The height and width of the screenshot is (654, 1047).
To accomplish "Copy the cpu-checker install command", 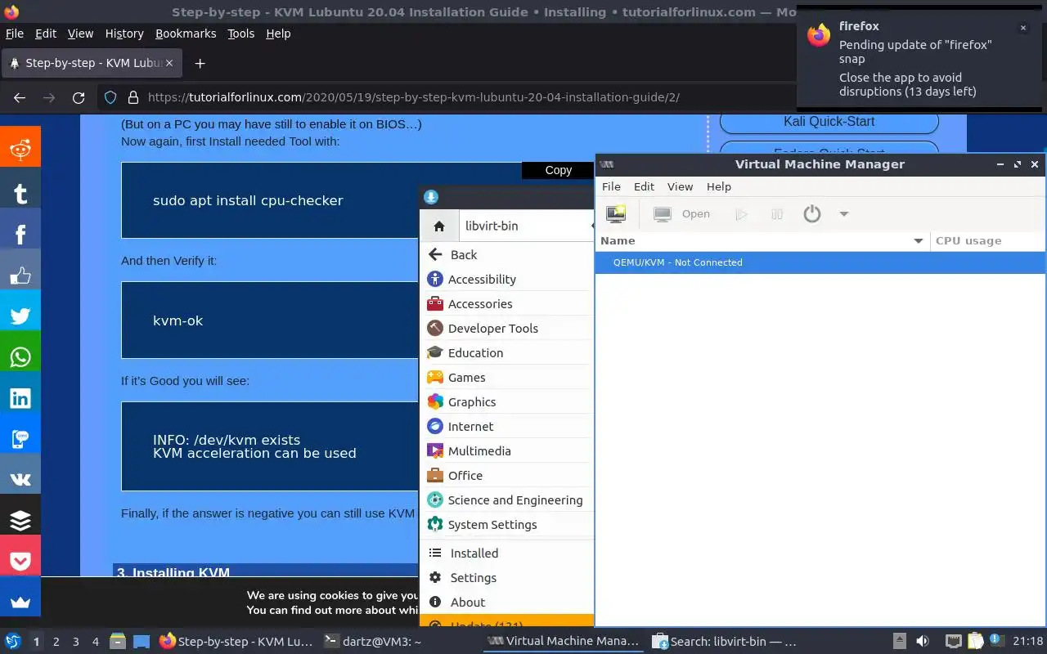I will [558, 170].
